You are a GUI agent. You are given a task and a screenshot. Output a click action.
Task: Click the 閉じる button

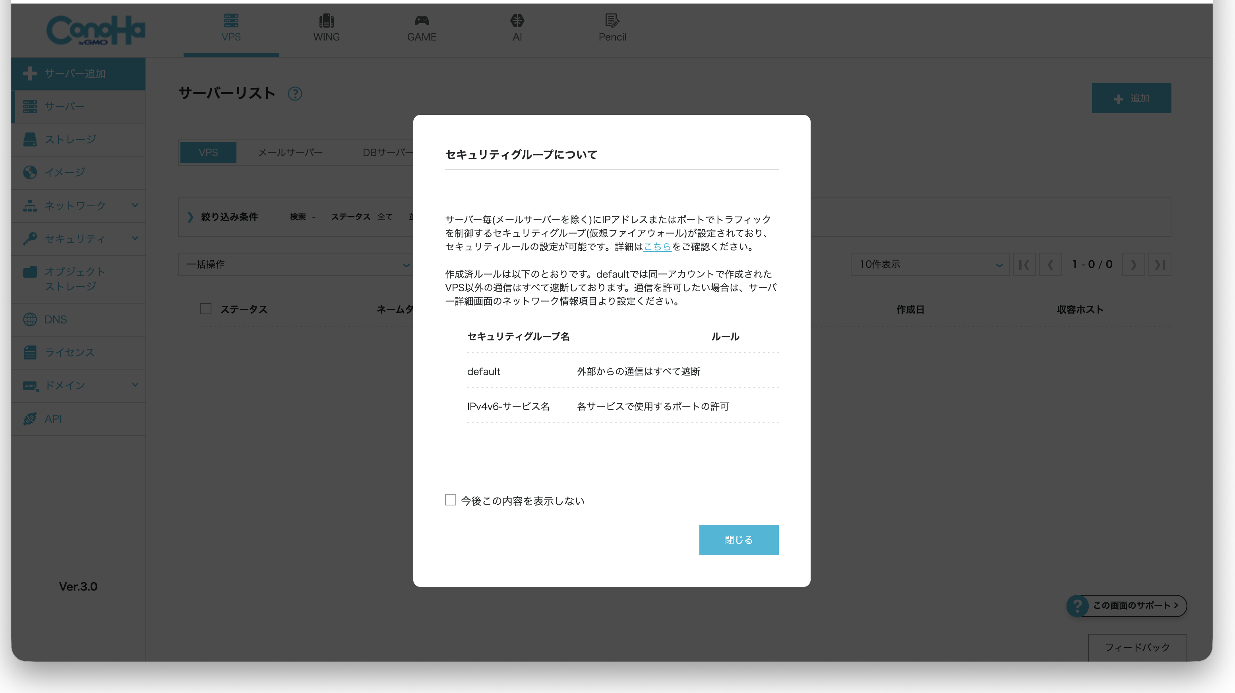(x=738, y=540)
